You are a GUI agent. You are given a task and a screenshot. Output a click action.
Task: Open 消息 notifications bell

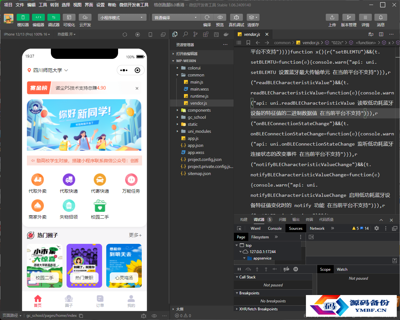[380, 17]
